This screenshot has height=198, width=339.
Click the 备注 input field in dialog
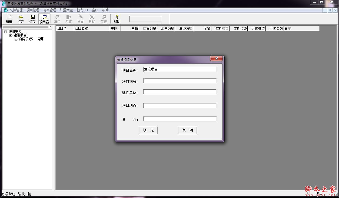click(x=180, y=119)
